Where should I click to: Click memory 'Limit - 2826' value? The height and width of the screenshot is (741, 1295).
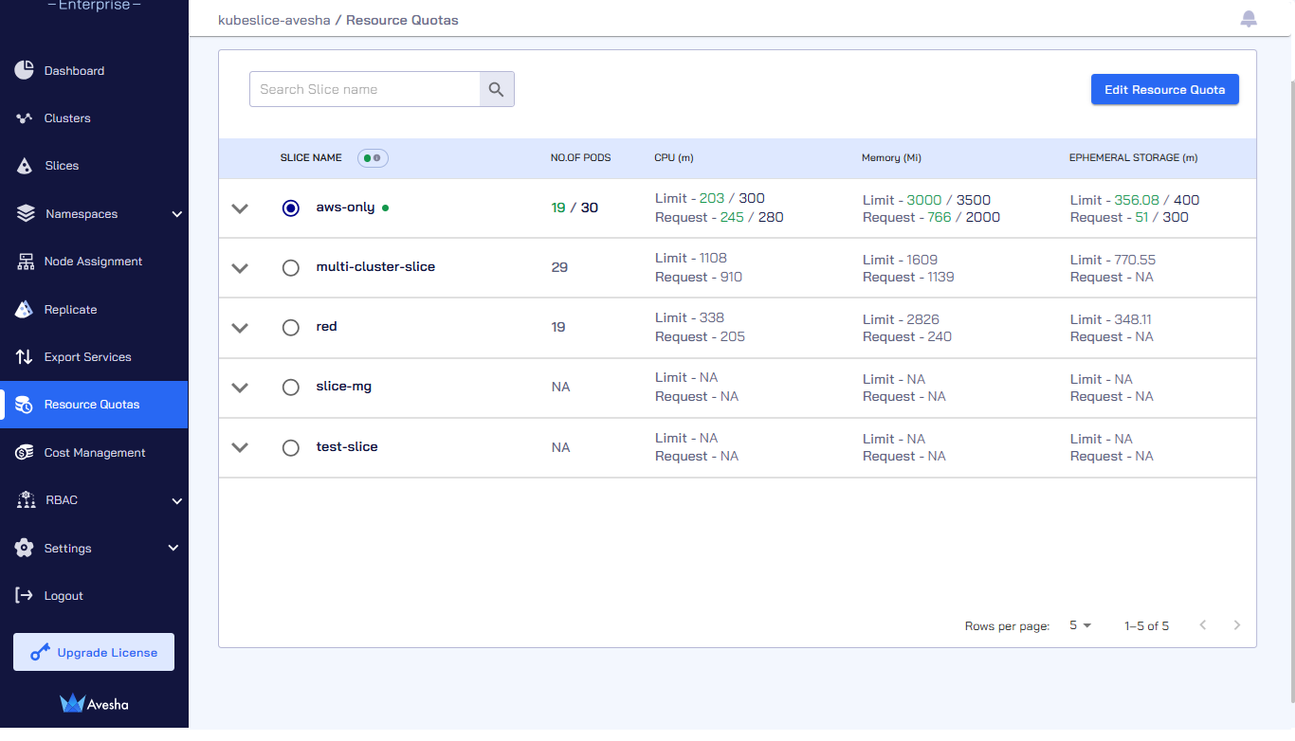[x=901, y=319]
